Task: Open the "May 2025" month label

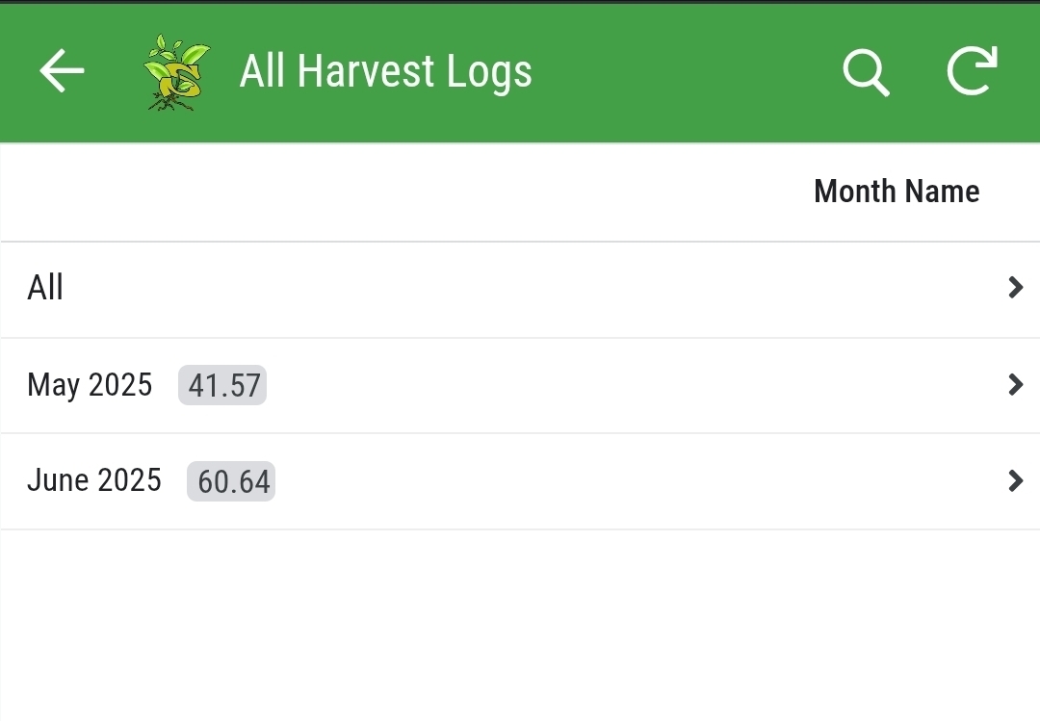Action: 90,385
